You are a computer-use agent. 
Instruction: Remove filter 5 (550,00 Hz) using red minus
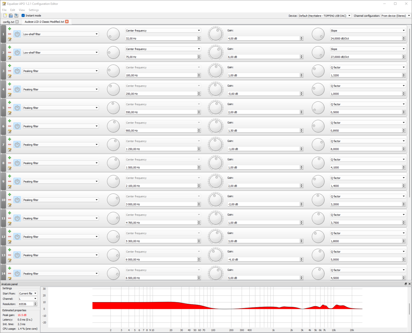point(10,108)
